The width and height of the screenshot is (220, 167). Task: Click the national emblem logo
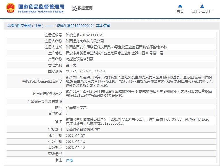(11, 8)
